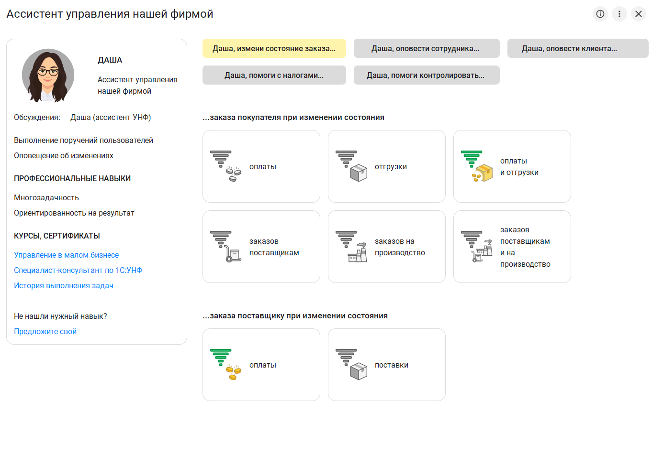This screenshot has height=456, width=652.
Task: Select the 'Даша, измени состояние заказа...' tab
Action: coord(274,48)
